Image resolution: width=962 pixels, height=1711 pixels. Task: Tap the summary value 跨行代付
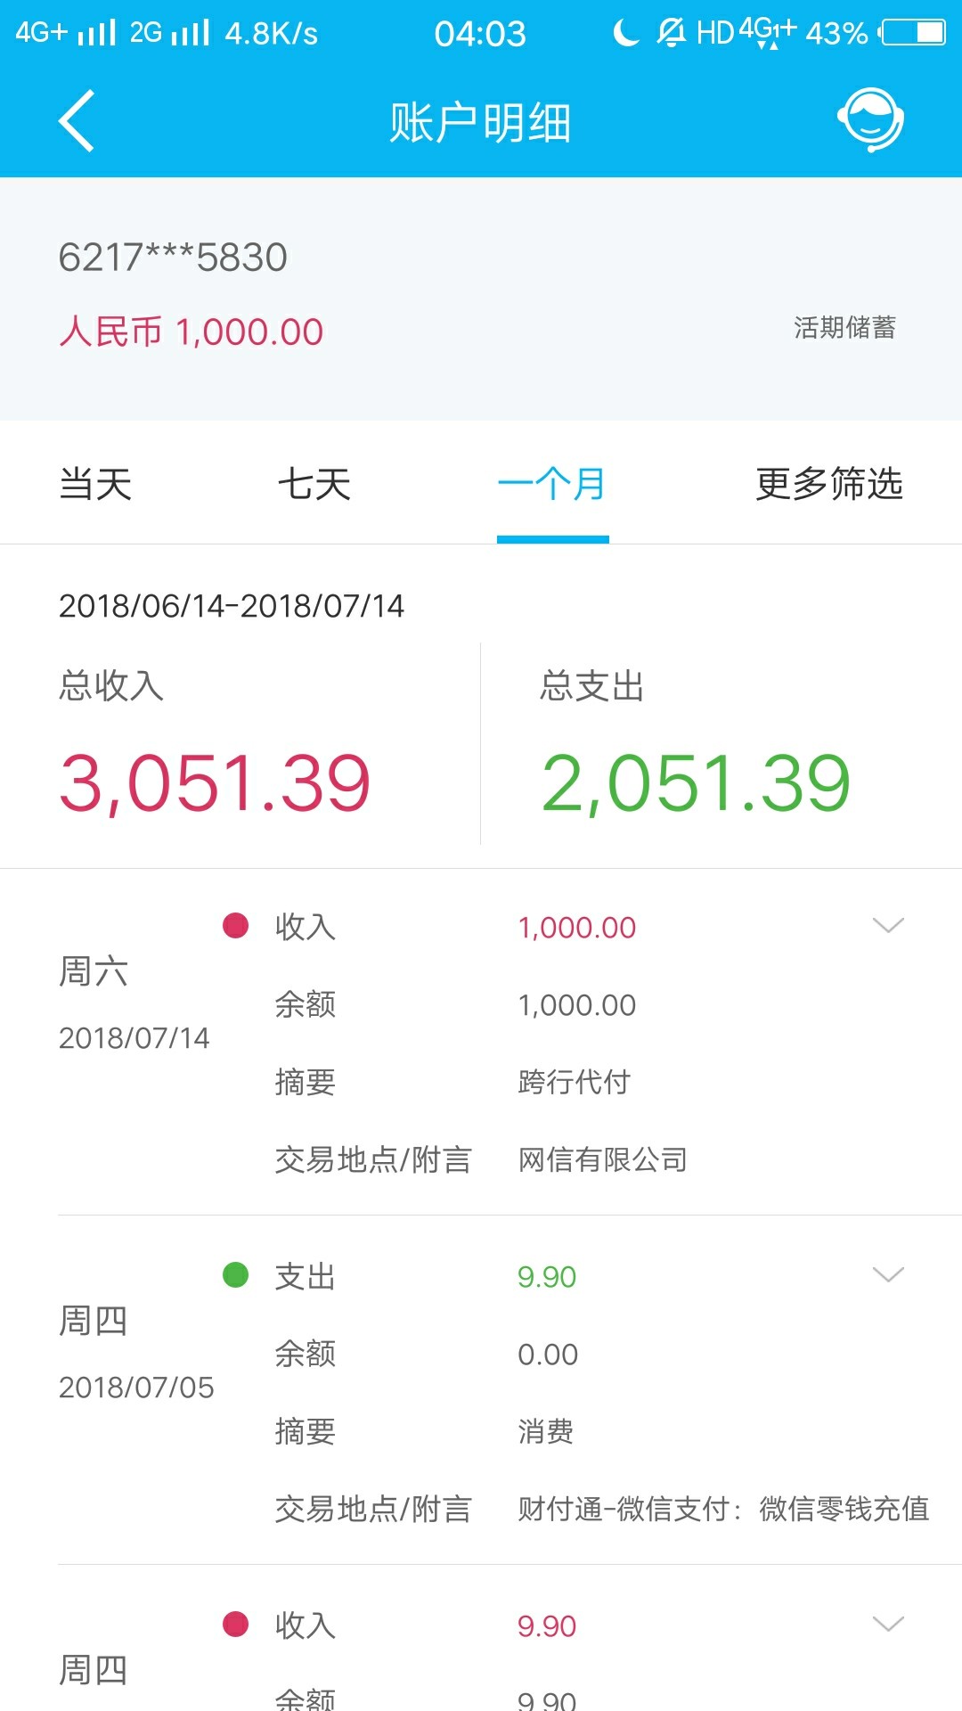pyautogui.click(x=575, y=1082)
